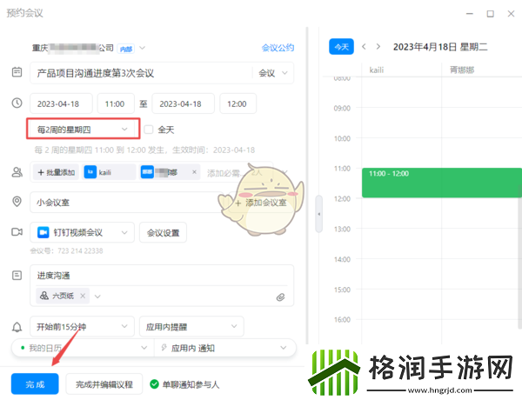This screenshot has height=400, width=522.
Task: Remove the 六页纸 template tag
Action: (83, 296)
